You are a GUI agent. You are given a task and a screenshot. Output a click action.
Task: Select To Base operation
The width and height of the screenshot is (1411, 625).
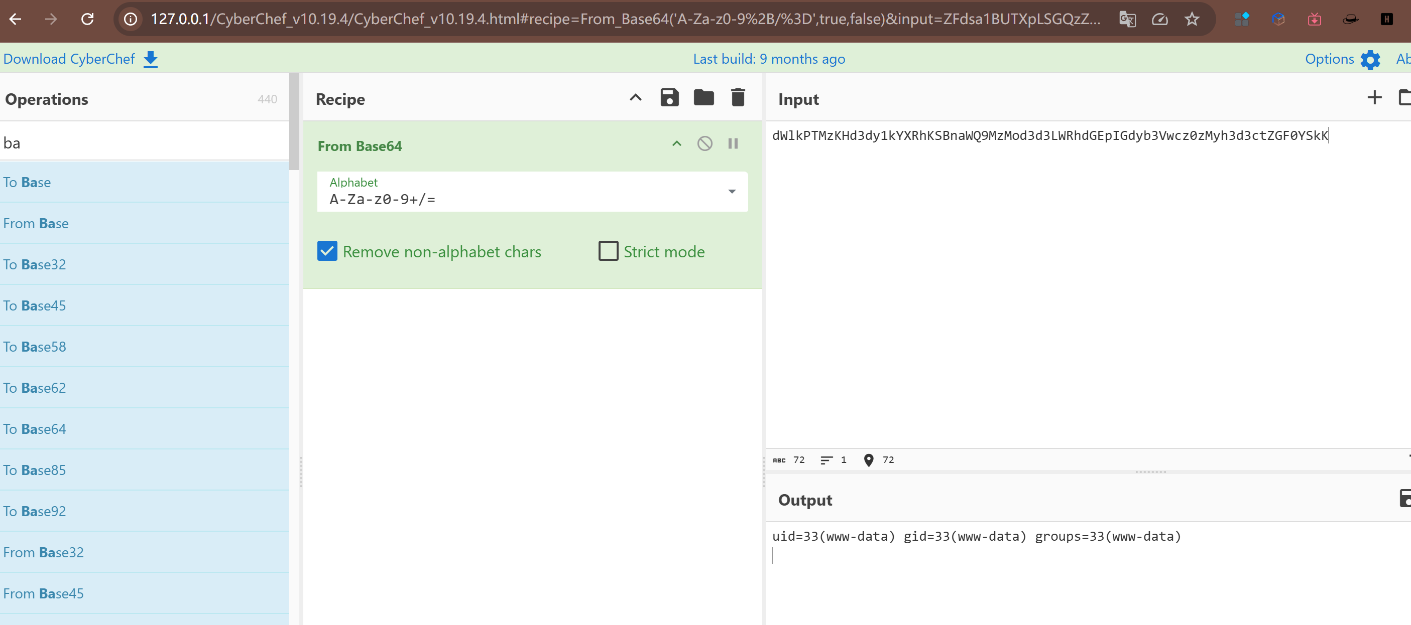click(145, 182)
